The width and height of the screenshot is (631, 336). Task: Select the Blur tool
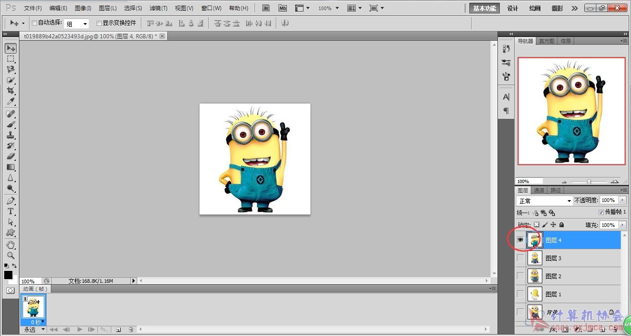point(11,177)
